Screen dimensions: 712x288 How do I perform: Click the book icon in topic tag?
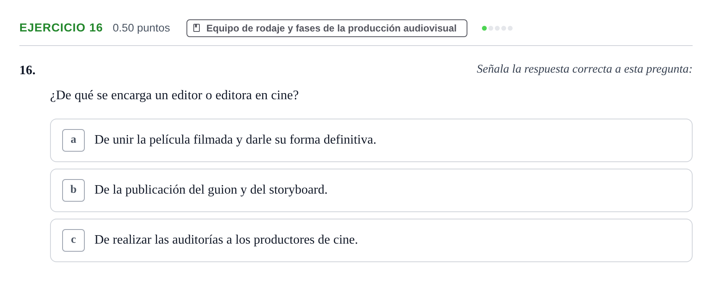[x=197, y=28]
